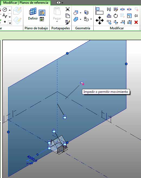The image size is (141, 178).
Task: Click right edge handle of reference plane
Action: tap(126, 64)
